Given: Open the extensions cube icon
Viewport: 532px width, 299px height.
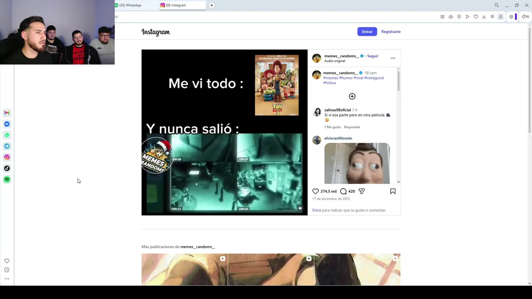Looking at the screenshot, I should [x=511, y=17].
